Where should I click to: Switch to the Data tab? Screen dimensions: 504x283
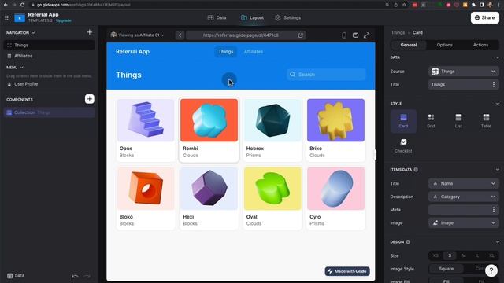click(217, 17)
